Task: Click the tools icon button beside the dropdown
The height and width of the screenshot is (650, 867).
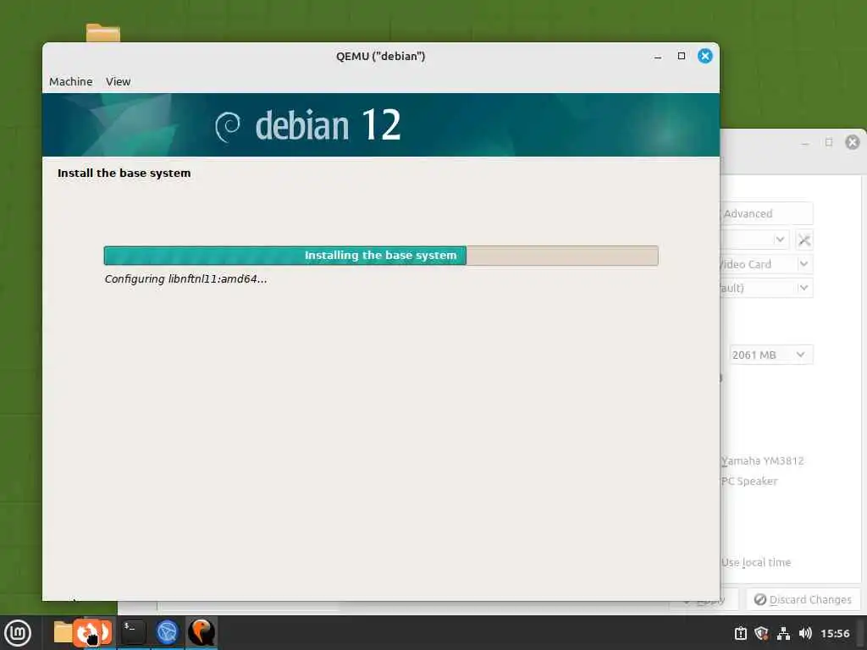Action: pyautogui.click(x=804, y=240)
